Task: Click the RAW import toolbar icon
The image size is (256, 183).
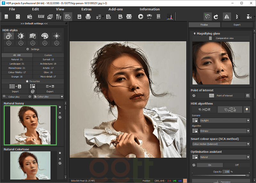Action: click(x=41, y=17)
